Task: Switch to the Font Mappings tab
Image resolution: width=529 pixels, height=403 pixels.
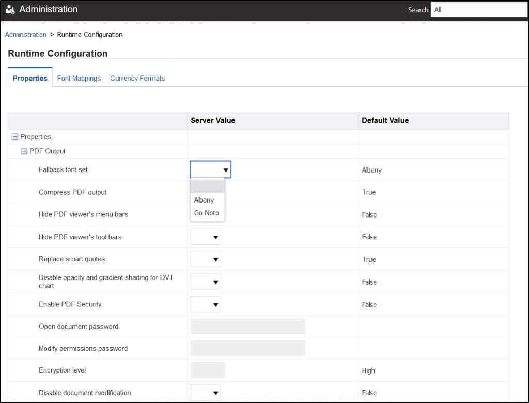Action: point(79,79)
